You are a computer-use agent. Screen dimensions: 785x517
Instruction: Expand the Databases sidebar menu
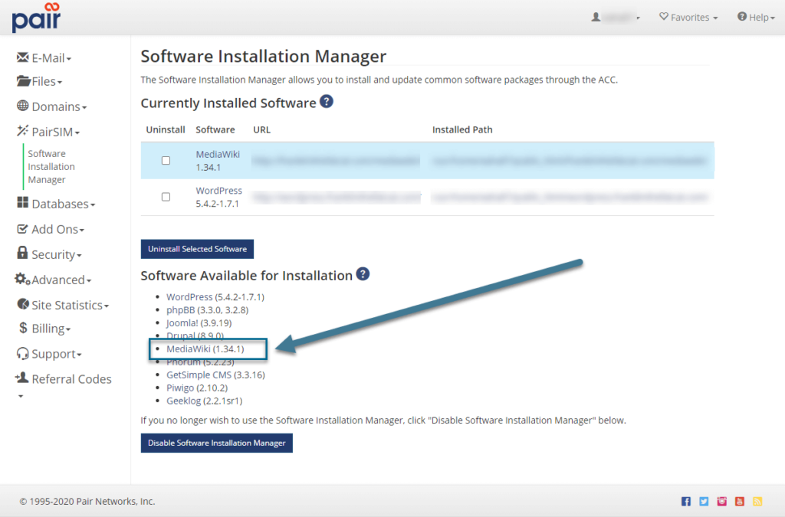coord(56,204)
